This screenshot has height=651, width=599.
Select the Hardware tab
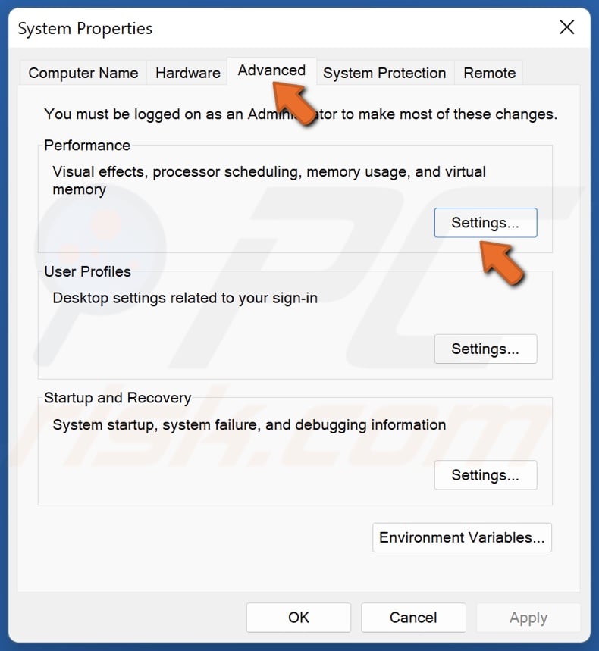[187, 73]
